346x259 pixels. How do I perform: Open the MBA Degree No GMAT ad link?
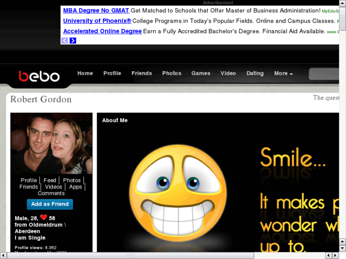pos(96,10)
